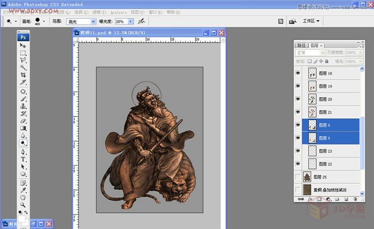Click the link layers icon
The image size is (374, 229).
point(301,199)
